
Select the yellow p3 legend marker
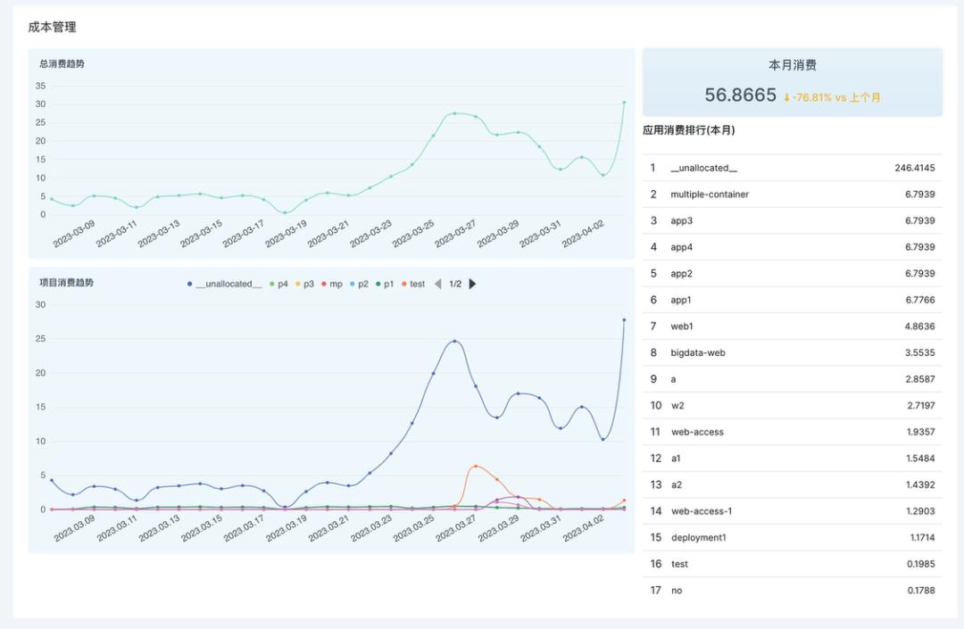[298, 284]
